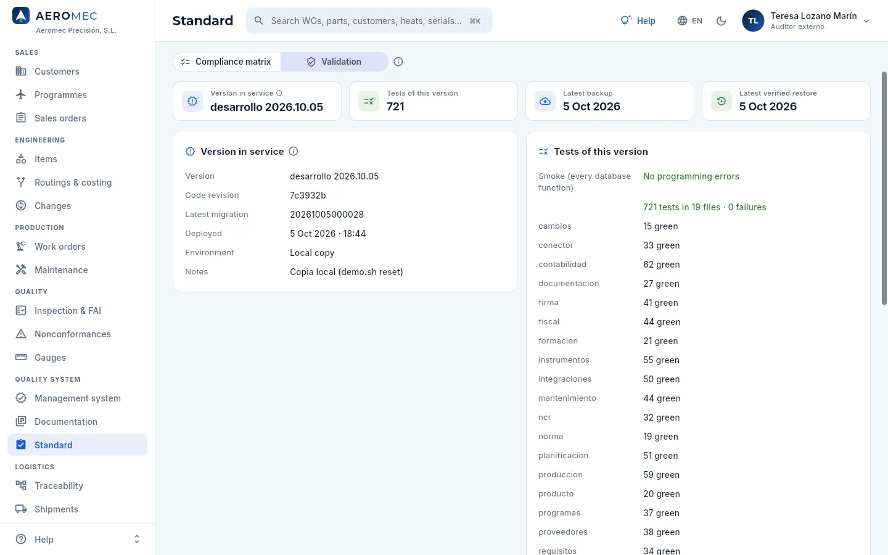Image resolution: width=888 pixels, height=555 pixels.
Task: Click the Work orders machine icon
Action: 21,247
